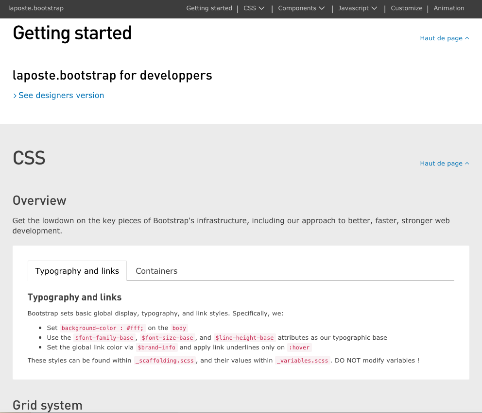Expand the Components dropdown menu
482x413 pixels.
(x=301, y=8)
